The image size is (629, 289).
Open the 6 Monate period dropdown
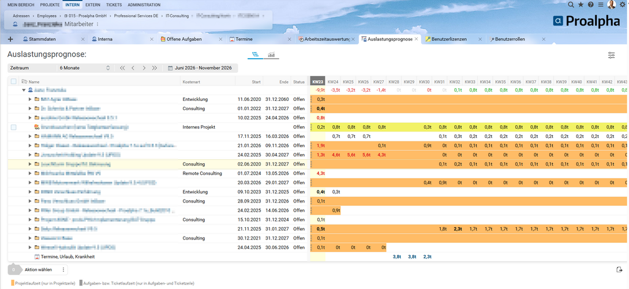pos(84,68)
